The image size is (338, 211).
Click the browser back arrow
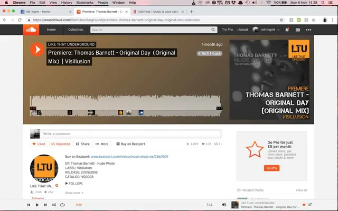[x=5, y=20]
